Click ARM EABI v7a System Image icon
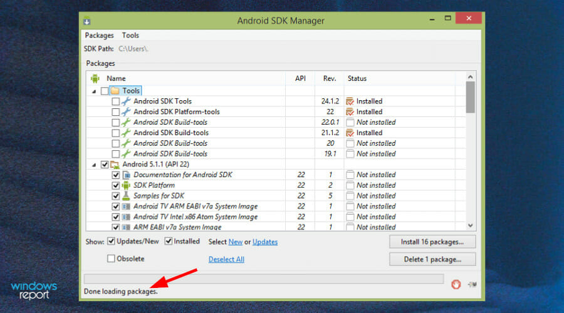 point(126,227)
